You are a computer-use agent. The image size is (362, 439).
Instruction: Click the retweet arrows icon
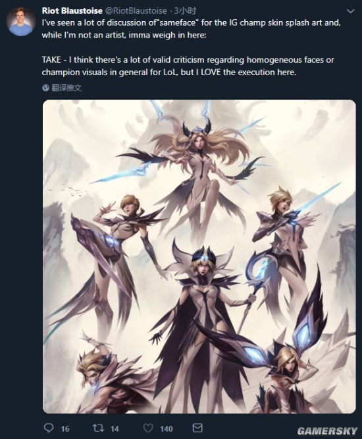pyautogui.click(x=98, y=428)
